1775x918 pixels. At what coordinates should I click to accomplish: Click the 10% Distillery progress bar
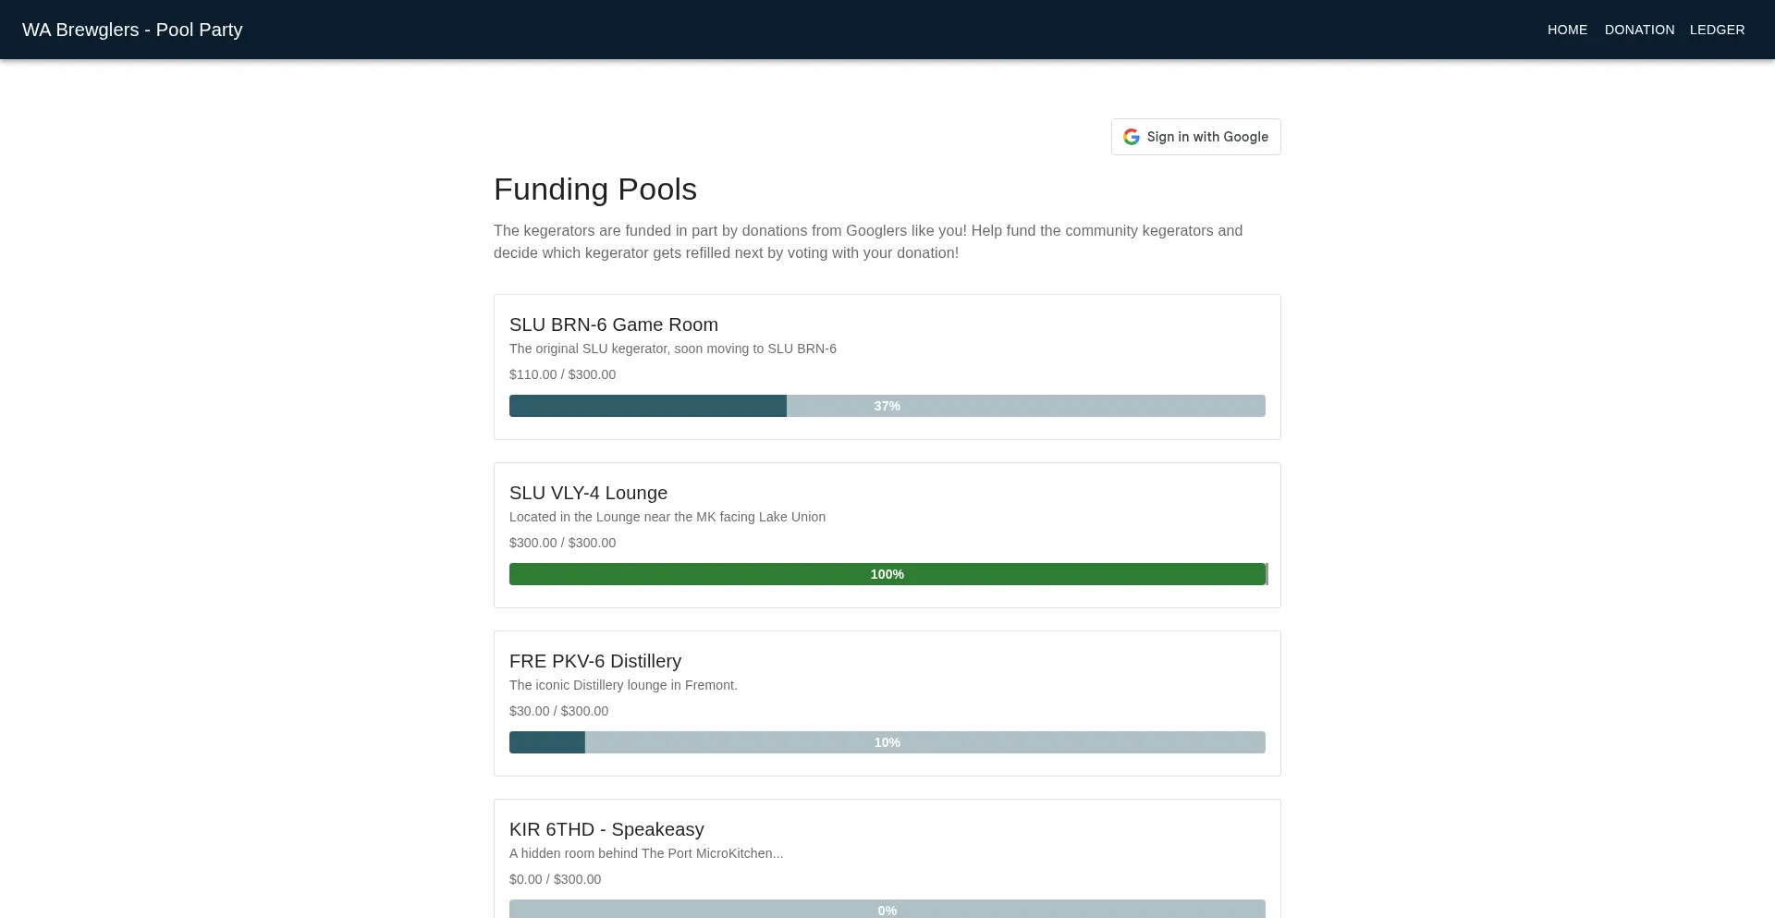887,742
